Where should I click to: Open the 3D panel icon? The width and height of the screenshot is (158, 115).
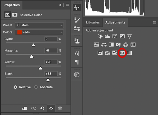[x=77, y=75]
